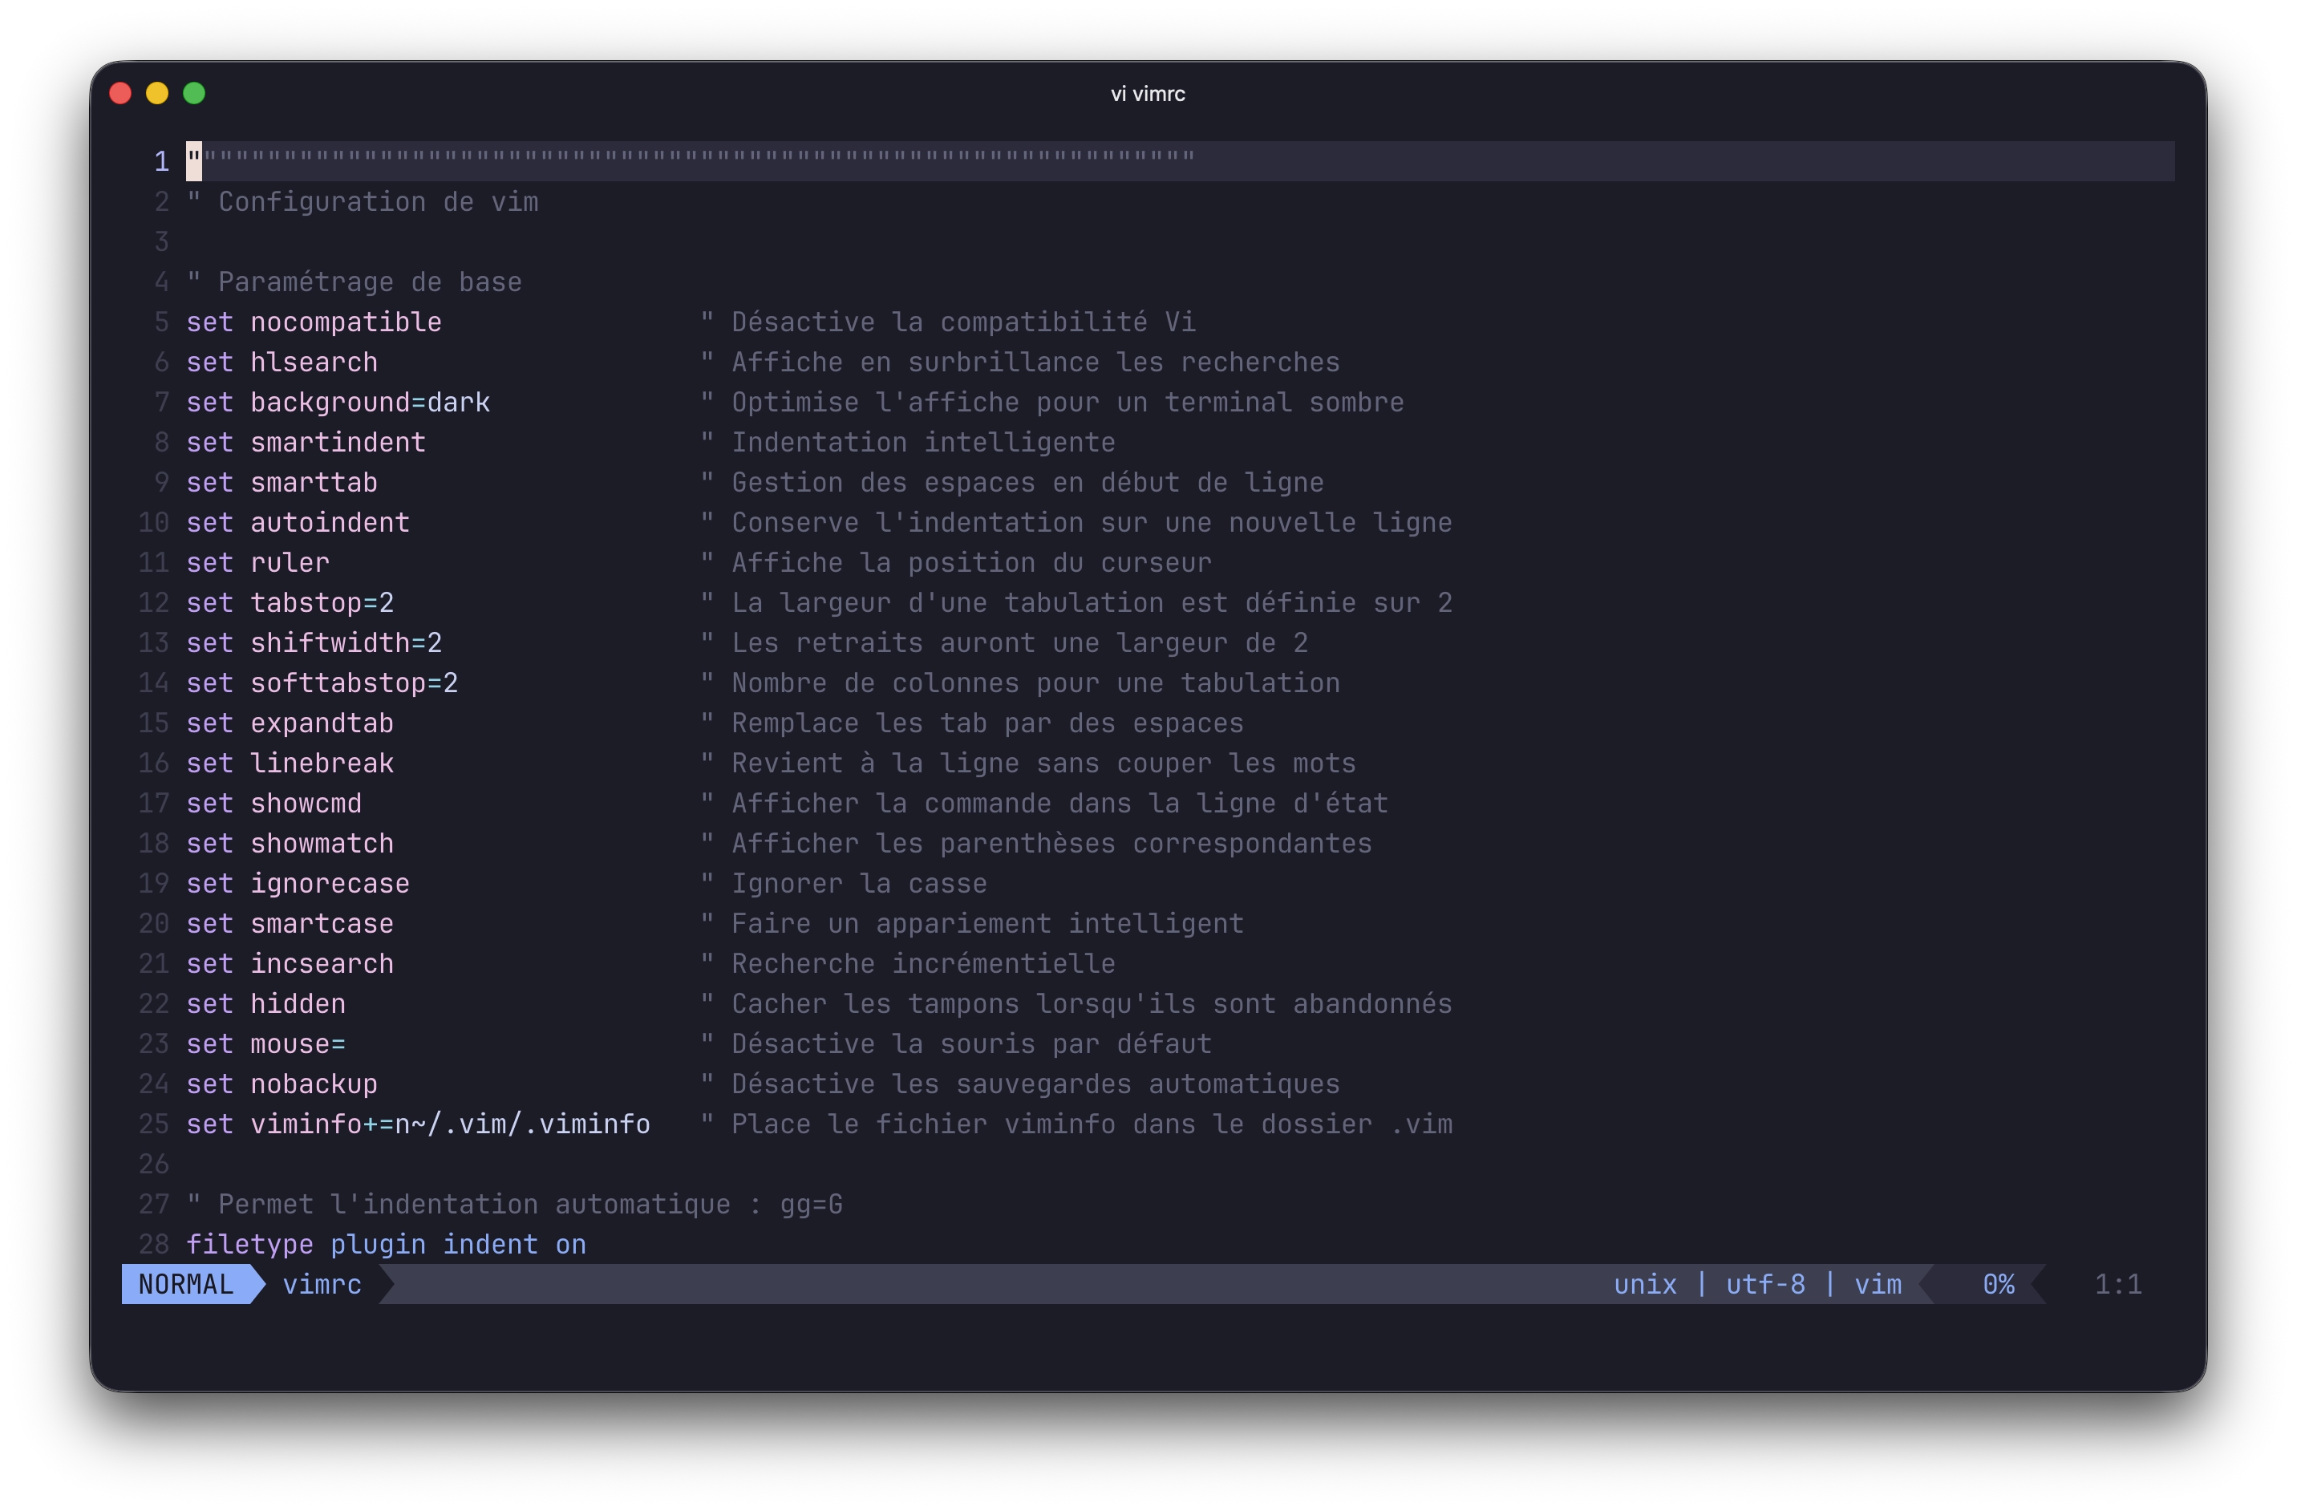Click 'set showmatch' on line 18
The image size is (2297, 1511).
[x=290, y=843]
